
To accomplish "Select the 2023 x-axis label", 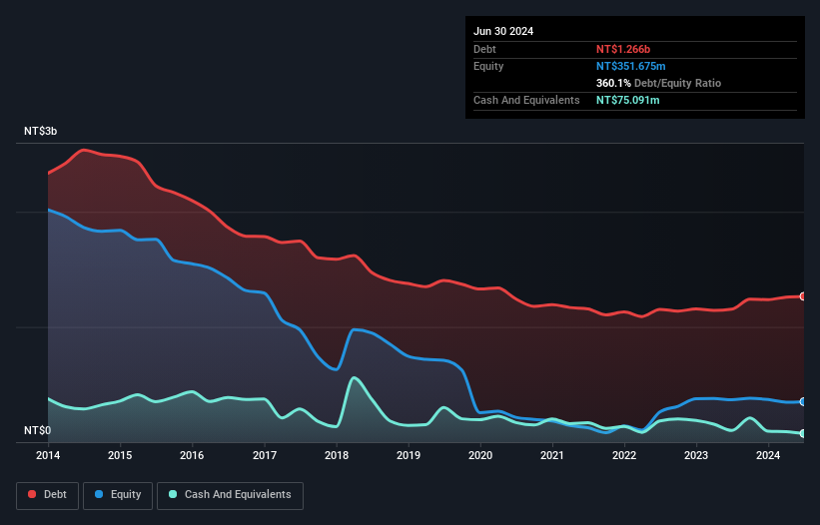I will [696, 455].
